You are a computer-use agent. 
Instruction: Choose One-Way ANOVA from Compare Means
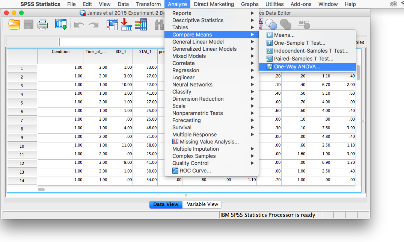[x=308, y=67]
